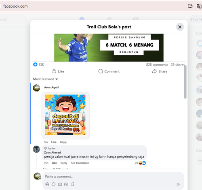Open the blue like reaction icon beside 13K
Screen dimensions: 202x190
pos(35,64)
